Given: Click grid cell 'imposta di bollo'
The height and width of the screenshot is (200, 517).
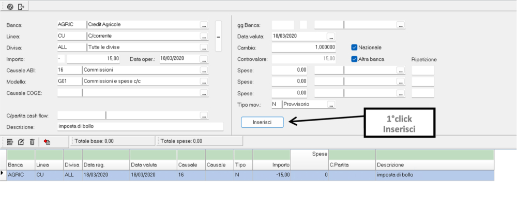Looking at the screenshot, I should click(x=435, y=175).
